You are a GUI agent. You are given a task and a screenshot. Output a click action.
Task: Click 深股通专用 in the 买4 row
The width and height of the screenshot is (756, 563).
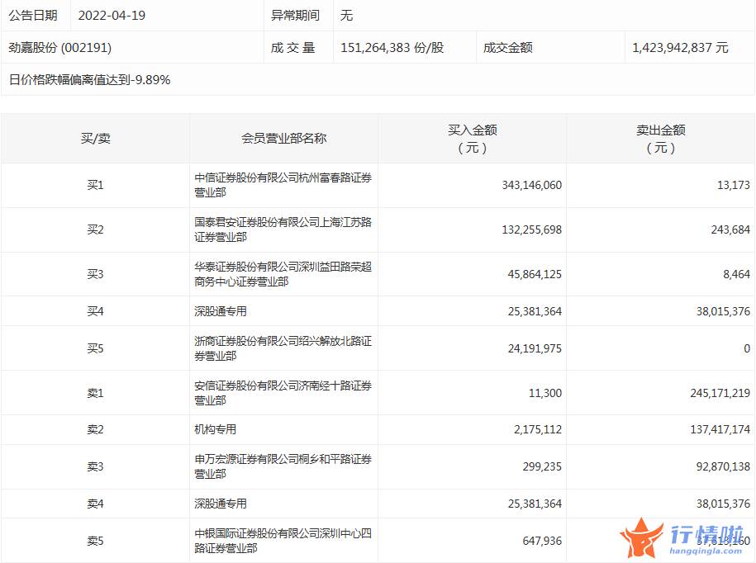(x=221, y=311)
